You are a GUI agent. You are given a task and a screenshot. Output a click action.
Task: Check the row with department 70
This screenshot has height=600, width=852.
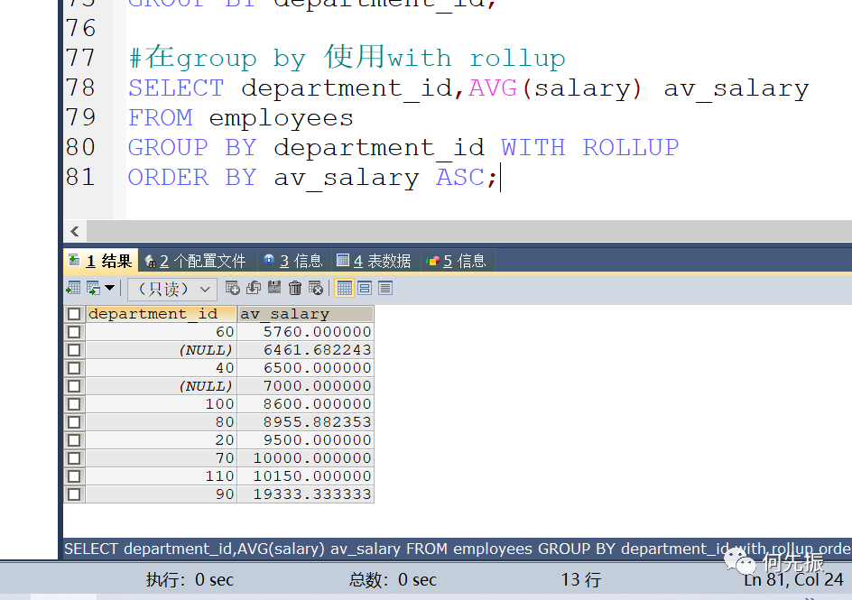click(x=74, y=457)
